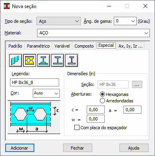Screen dimensions: 155x156
Task: Open the Tipo de seção dropdown
Action: click(58, 21)
